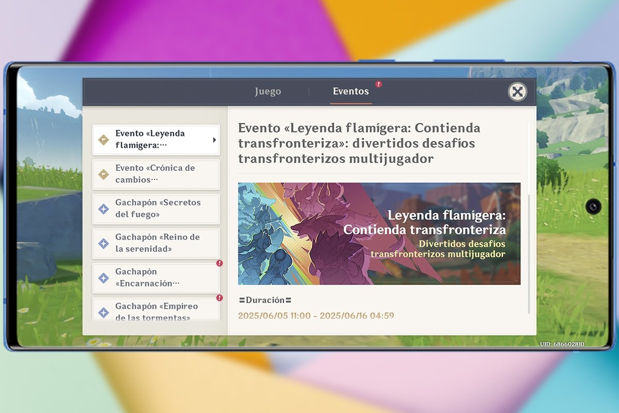Click the =Duración= label

[x=265, y=300]
